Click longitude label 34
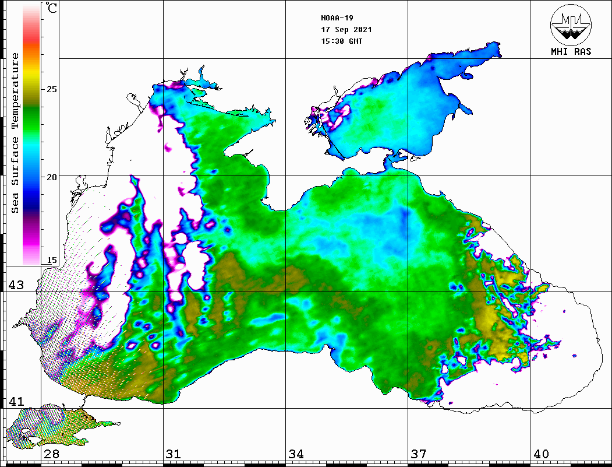Image resolution: width=612 pixels, height=467 pixels. pos(296,454)
